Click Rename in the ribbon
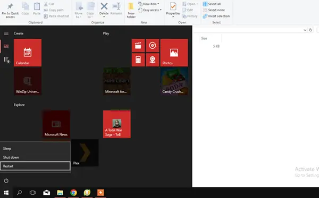The height and width of the screenshot is (198, 319). tap(116, 8)
